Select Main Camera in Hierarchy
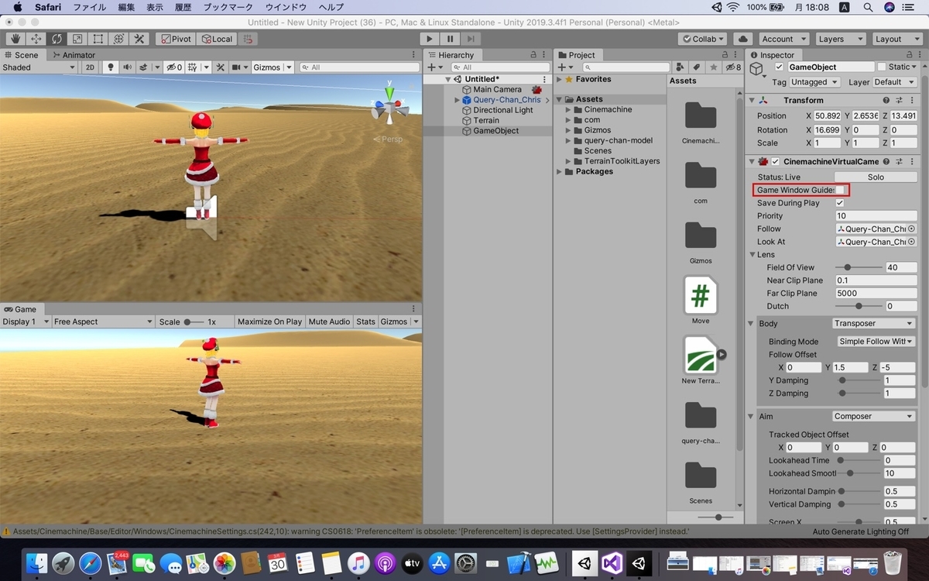This screenshot has width=929, height=581. pyautogui.click(x=497, y=89)
